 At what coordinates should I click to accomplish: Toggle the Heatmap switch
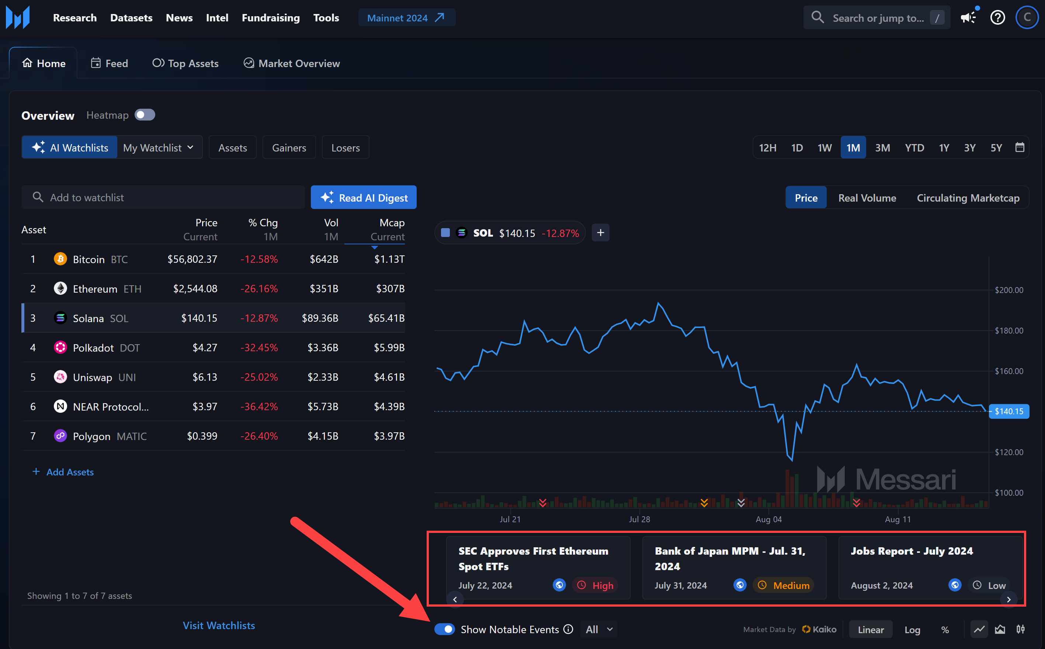click(x=145, y=115)
